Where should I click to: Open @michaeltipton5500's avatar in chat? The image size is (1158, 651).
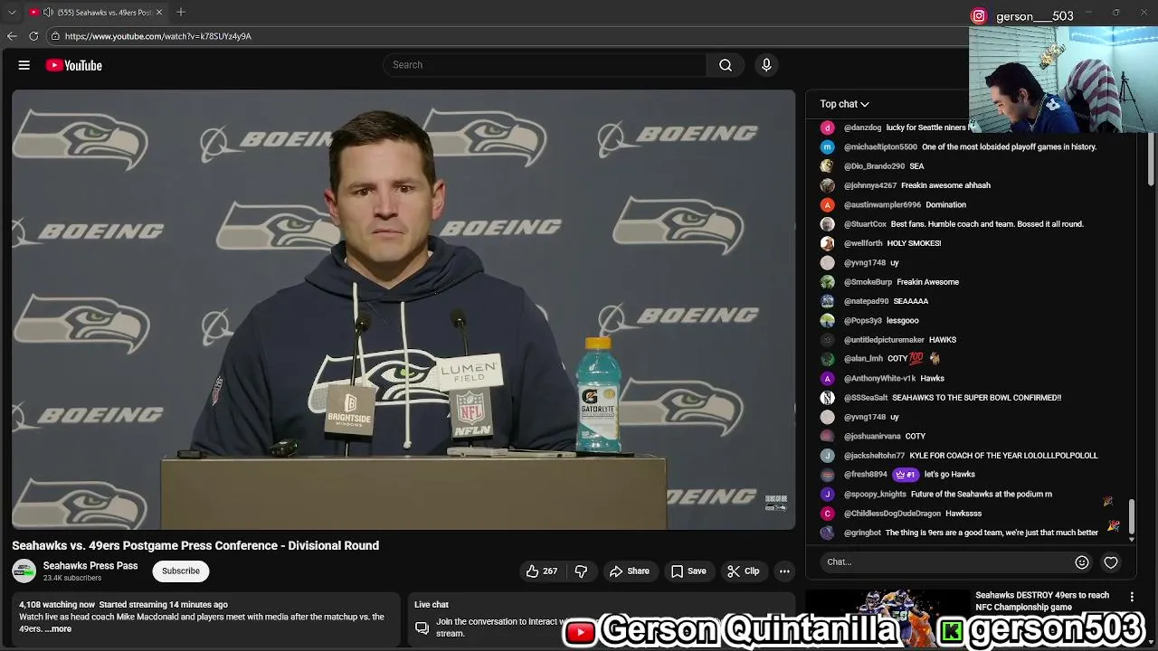click(x=827, y=146)
